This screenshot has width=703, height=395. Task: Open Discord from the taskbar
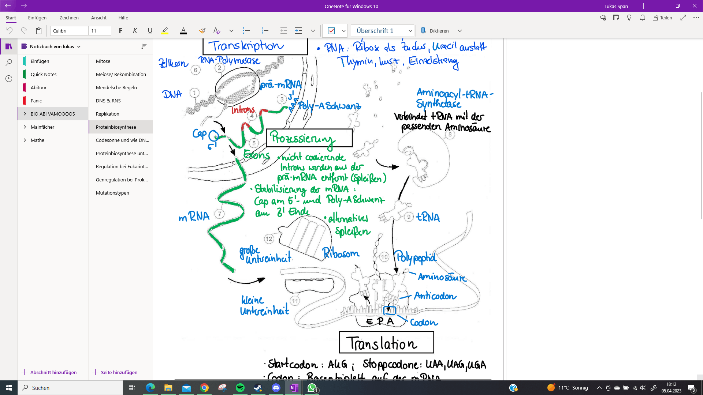[x=276, y=388]
